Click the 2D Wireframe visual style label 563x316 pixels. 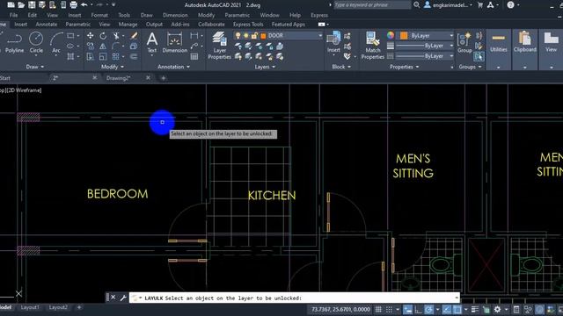click(25, 90)
